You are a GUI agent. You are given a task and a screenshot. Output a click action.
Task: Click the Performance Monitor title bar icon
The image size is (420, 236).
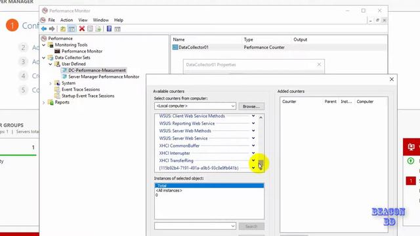tap(45, 10)
